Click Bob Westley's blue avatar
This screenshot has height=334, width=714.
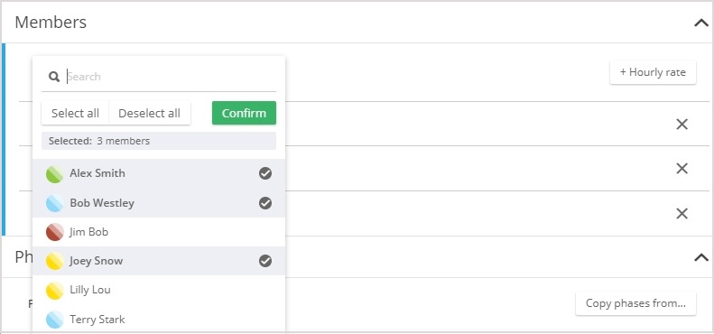(x=55, y=203)
